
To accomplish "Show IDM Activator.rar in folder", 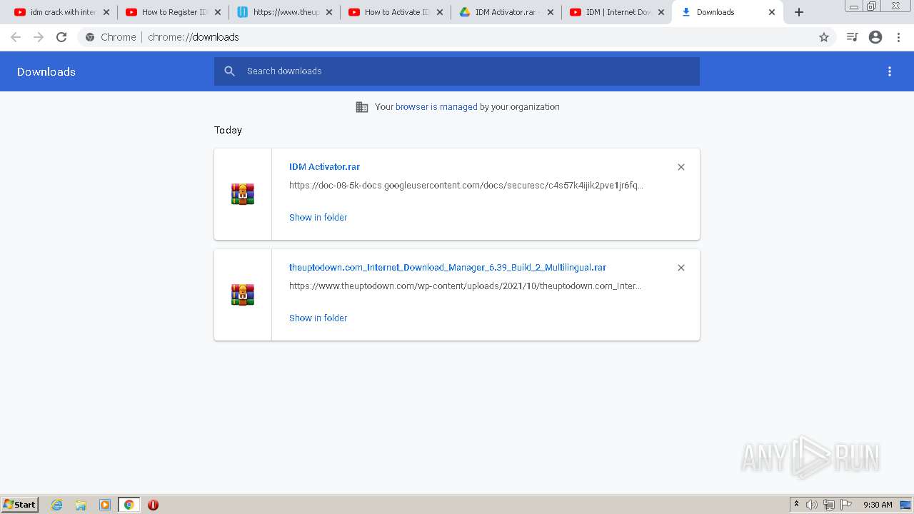I will [318, 218].
